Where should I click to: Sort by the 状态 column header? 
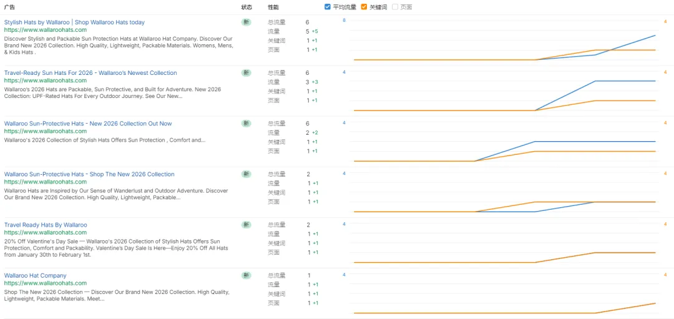(247, 7)
